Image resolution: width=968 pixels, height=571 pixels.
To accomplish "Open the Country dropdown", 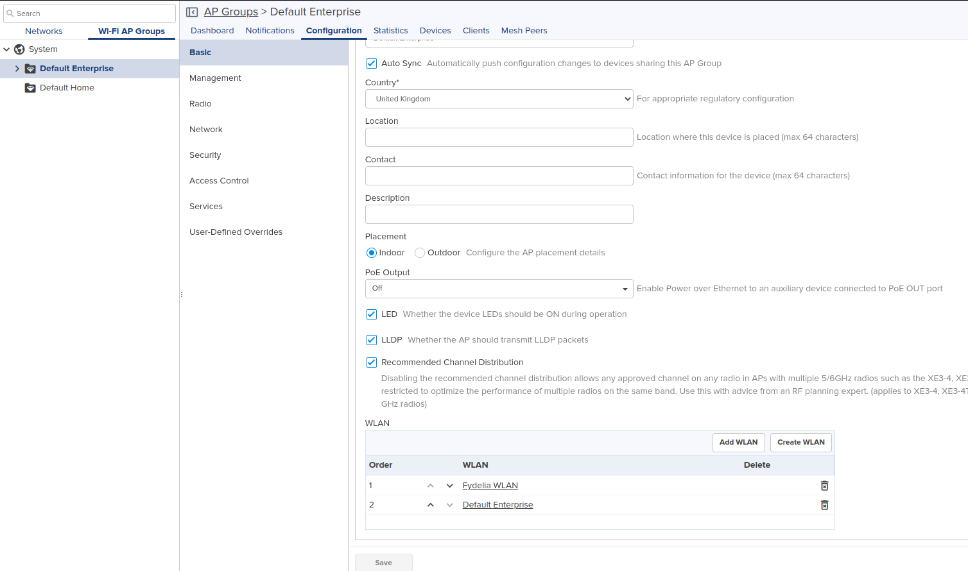I will [499, 99].
